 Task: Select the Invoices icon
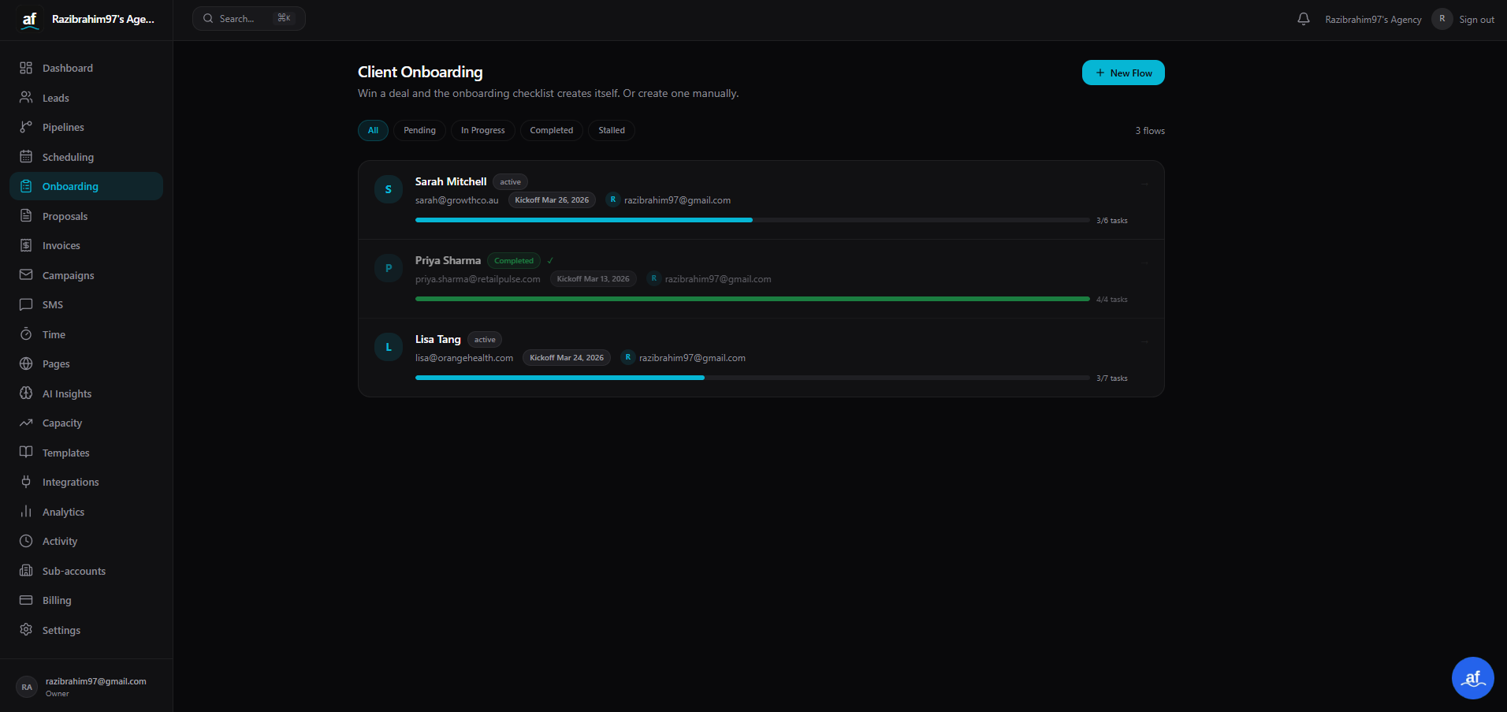pyautogui.click(x=26, y=245)
